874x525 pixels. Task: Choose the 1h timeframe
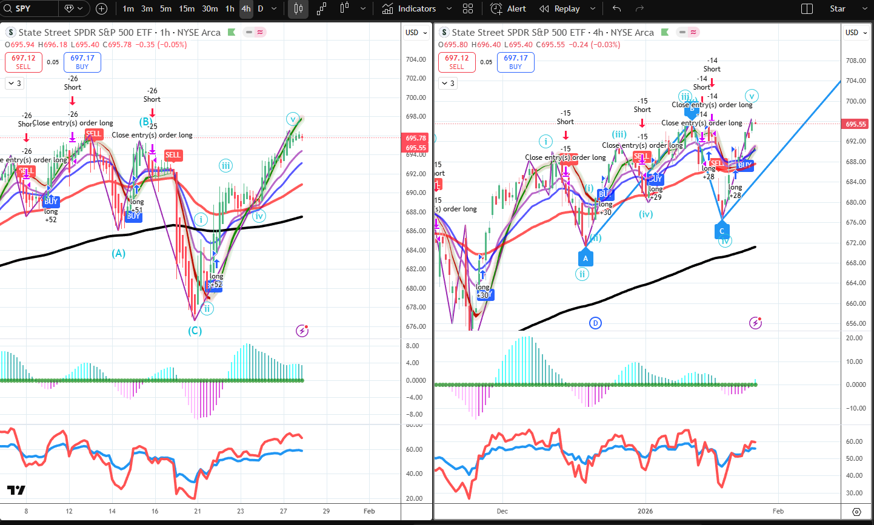click(230, 8)
